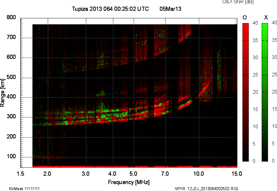277x191 pixels.
Task: Click the 4.0 frequency tick label
Action: (112, 174)
